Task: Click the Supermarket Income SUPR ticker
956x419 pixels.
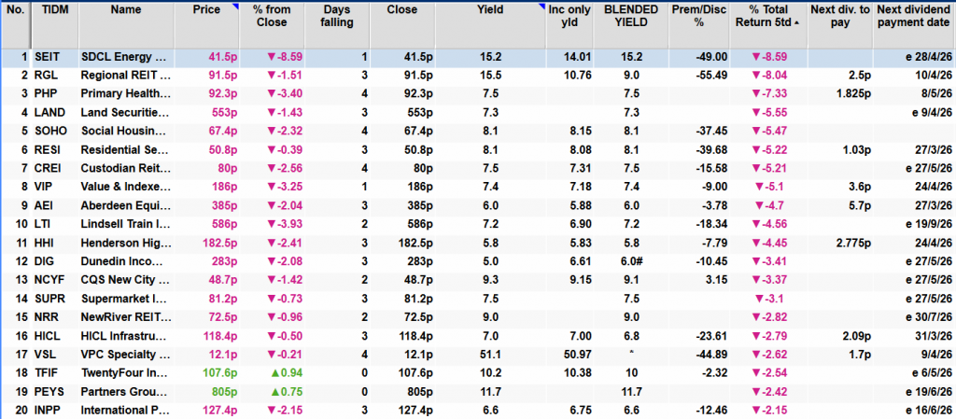Action: tap(50, 300)
